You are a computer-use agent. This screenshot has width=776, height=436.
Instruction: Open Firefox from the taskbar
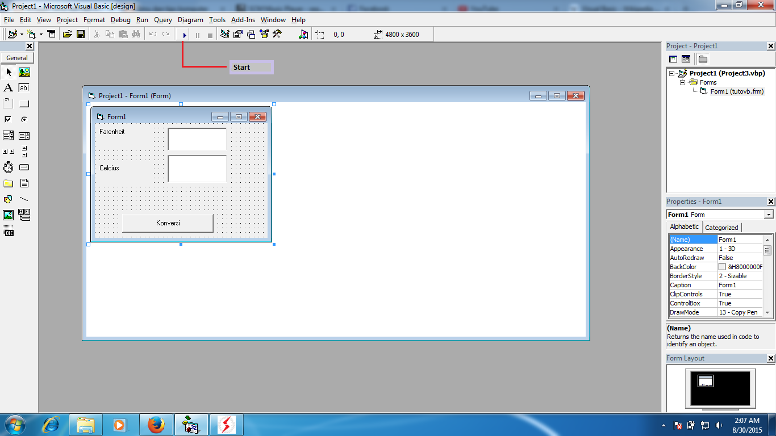click(x=156, y=425)
